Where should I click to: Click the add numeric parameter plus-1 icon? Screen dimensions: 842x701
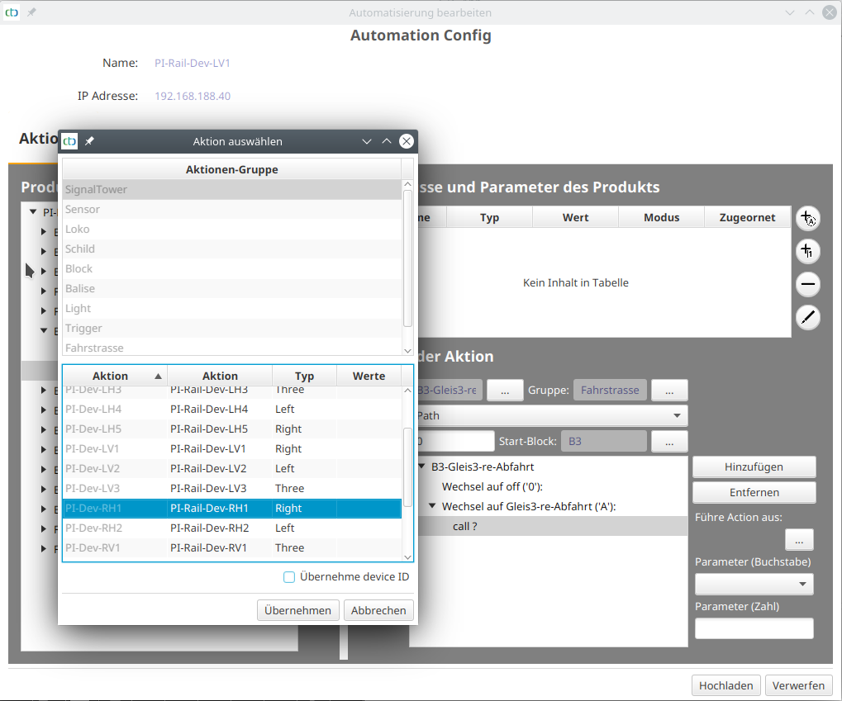(807, 251)
